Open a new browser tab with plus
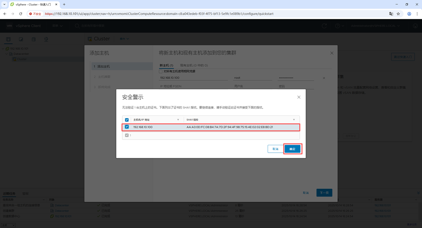422x228 pixels. click(x=64, y=4)
